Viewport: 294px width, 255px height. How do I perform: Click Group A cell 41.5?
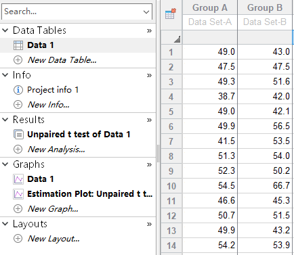(x=210, y=141)
